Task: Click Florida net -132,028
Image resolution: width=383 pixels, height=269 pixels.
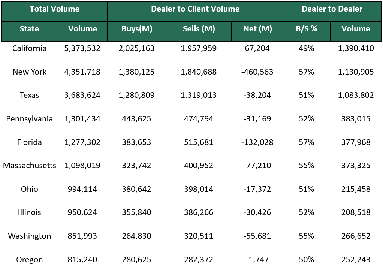Action: pyautogui.click(x=257, y=142)
